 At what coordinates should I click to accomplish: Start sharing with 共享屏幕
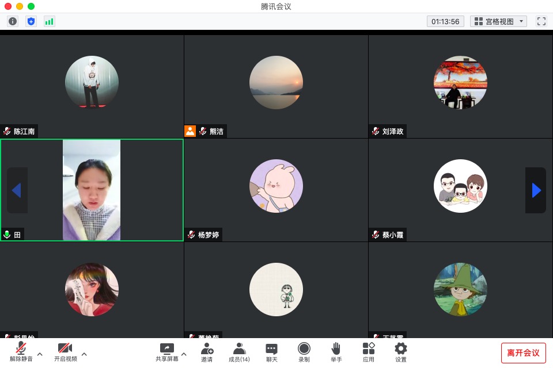pyautogui.click(x=167, y=352)
